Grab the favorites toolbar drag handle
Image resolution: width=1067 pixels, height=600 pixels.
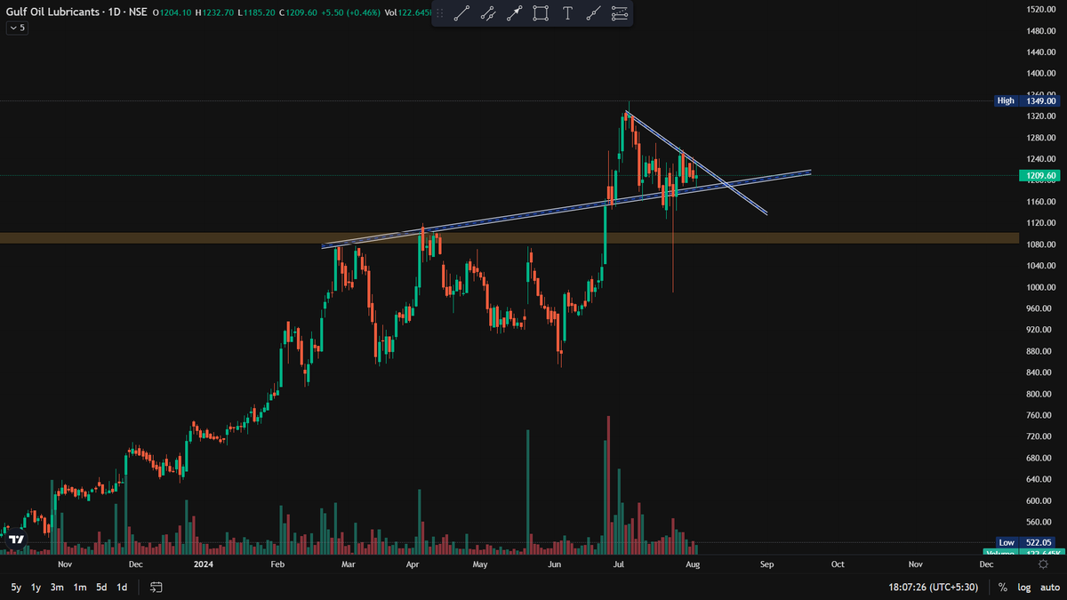438,13
